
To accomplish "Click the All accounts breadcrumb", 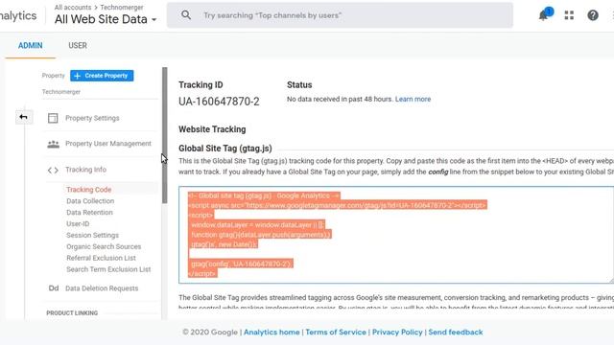I will (x=73, y=7).
